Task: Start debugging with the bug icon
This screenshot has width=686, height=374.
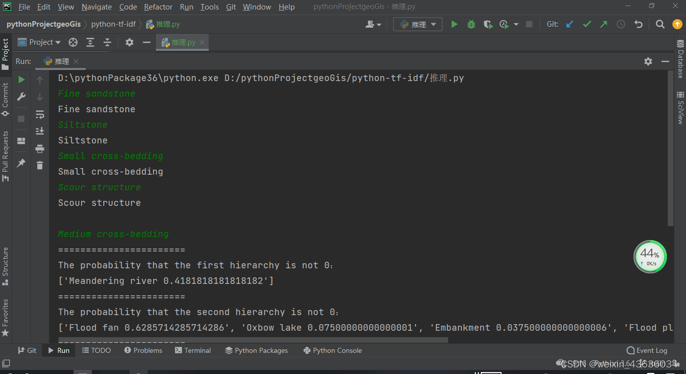Action: 471,24
